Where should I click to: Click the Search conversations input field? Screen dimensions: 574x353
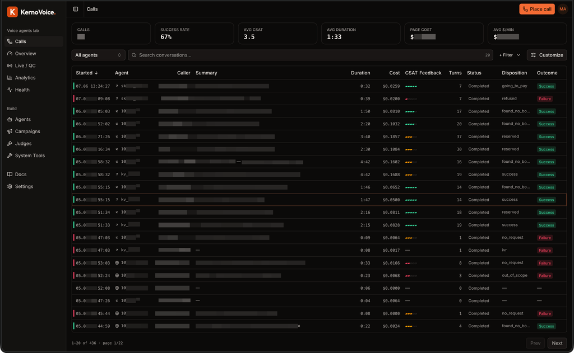click(x=311, y=55)
